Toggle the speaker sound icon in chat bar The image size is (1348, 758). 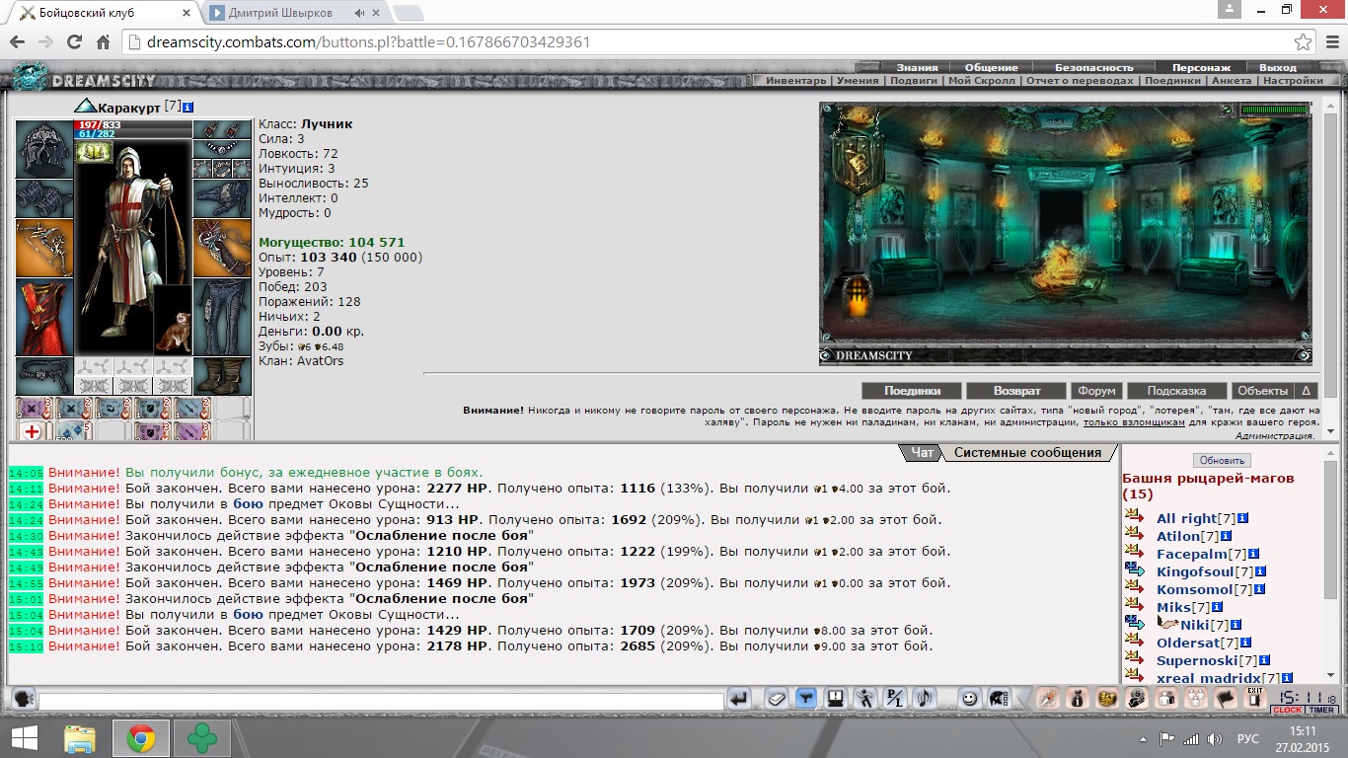click(924, 699)
